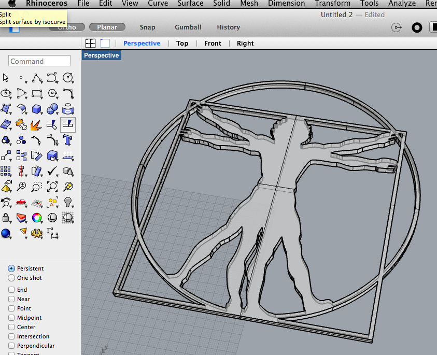Image resolution: width=437 pixels, height=355 pixels.
Task: Select the Rectangle tool
Action: [x=37, y=93]
